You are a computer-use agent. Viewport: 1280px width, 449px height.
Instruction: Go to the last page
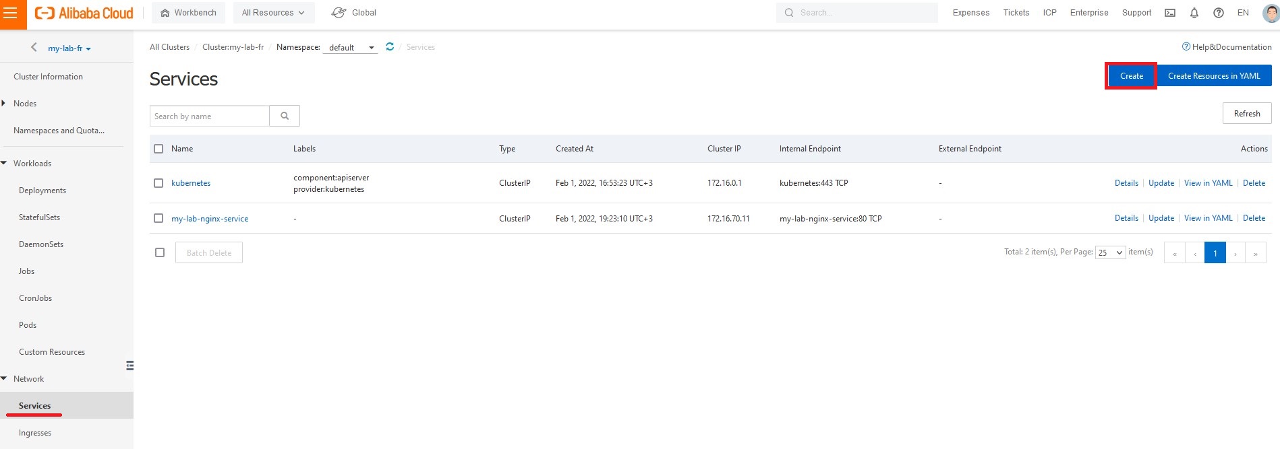(x=1256, y=253)
